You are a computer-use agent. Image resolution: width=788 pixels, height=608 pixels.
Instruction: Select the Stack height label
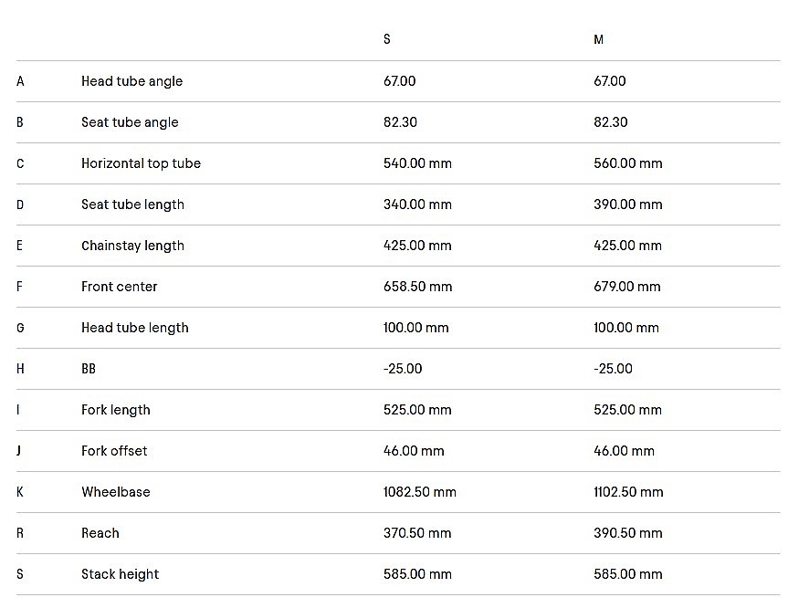(120, 574)
